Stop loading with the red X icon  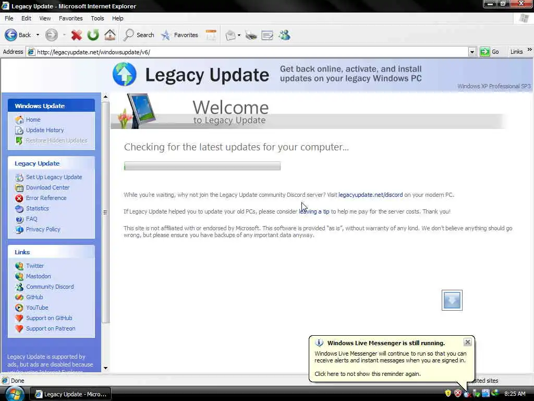click(77, 35)
